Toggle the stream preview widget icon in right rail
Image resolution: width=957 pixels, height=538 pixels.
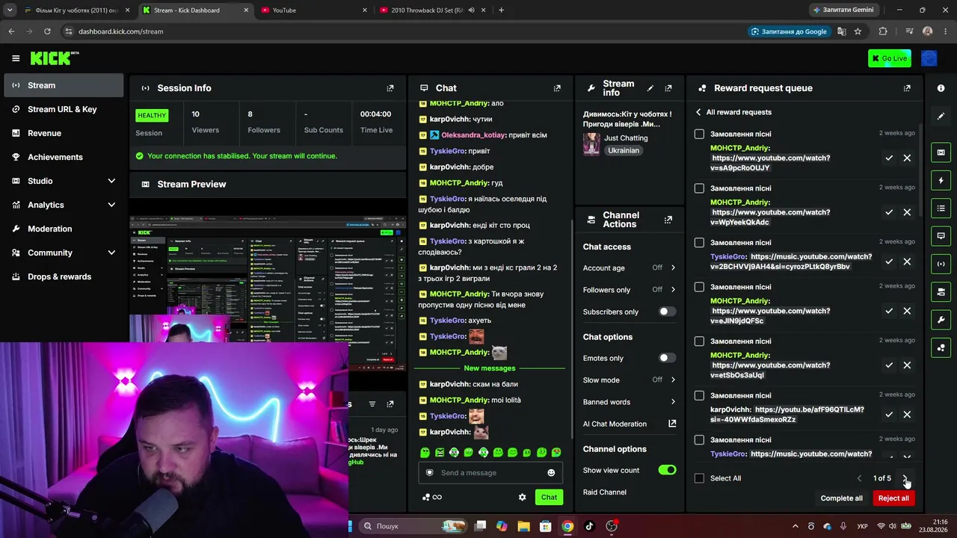(941, 152)
